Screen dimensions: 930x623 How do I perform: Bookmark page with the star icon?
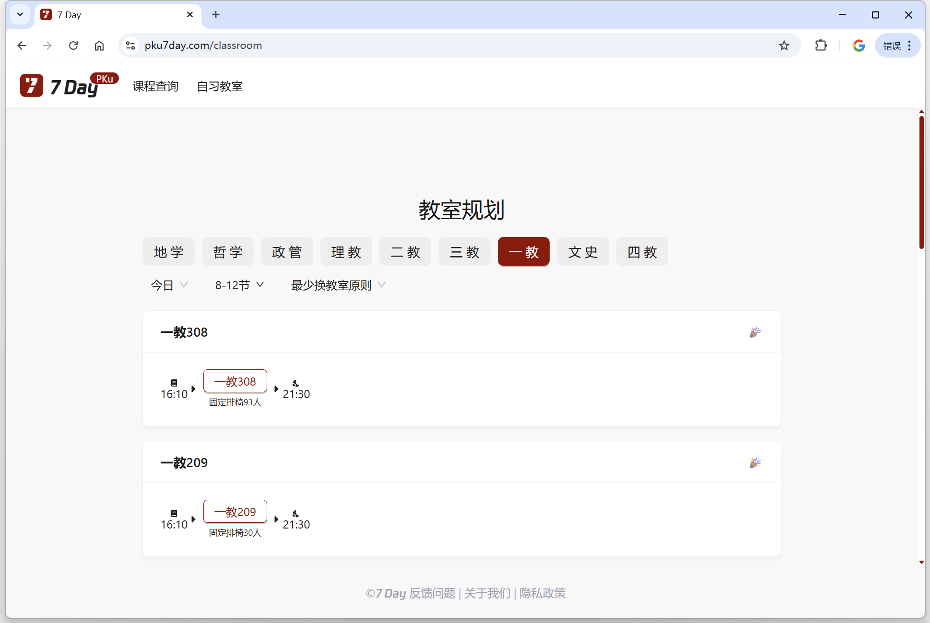(784, 46)
